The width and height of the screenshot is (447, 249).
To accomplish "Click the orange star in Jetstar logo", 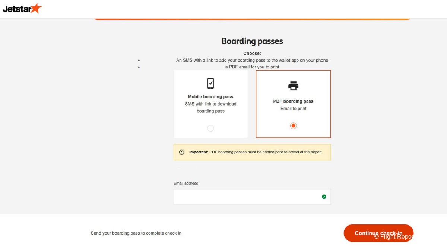I will (x=36, y=8).
